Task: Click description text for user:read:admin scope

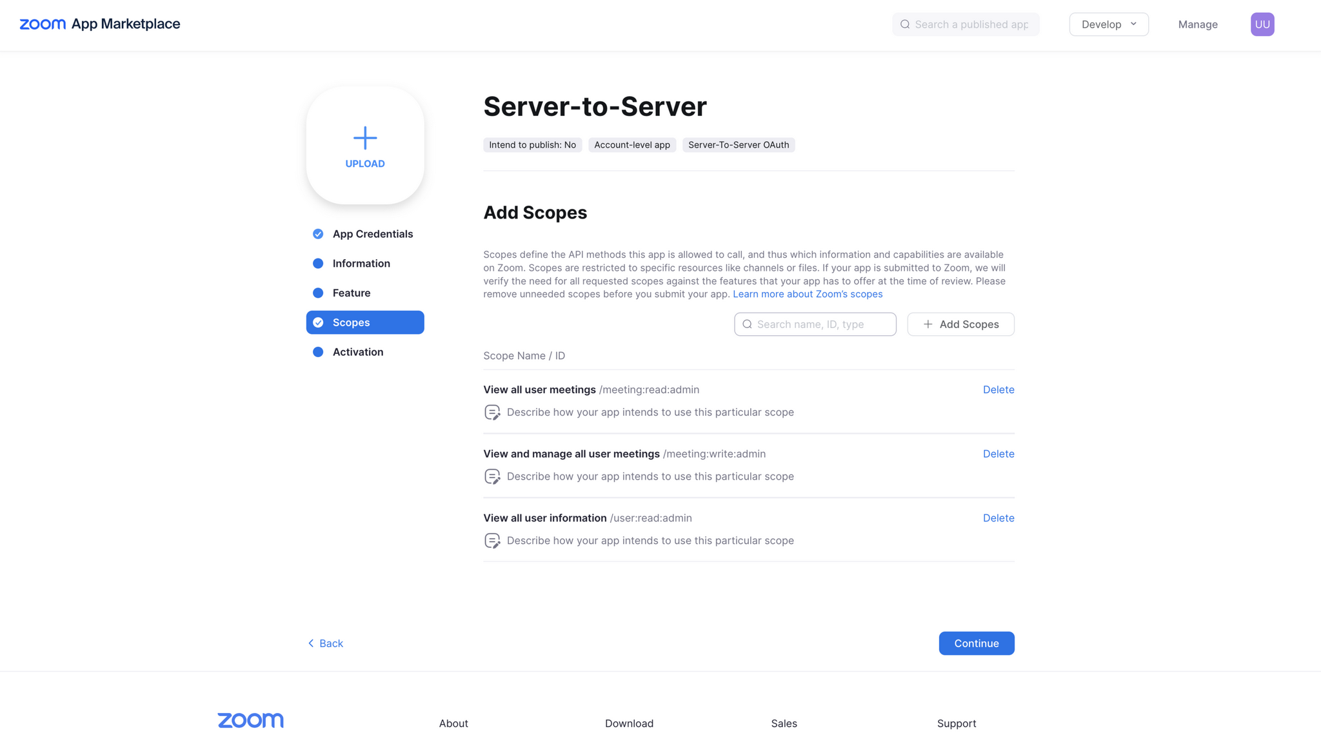Action: coord(650,541)
